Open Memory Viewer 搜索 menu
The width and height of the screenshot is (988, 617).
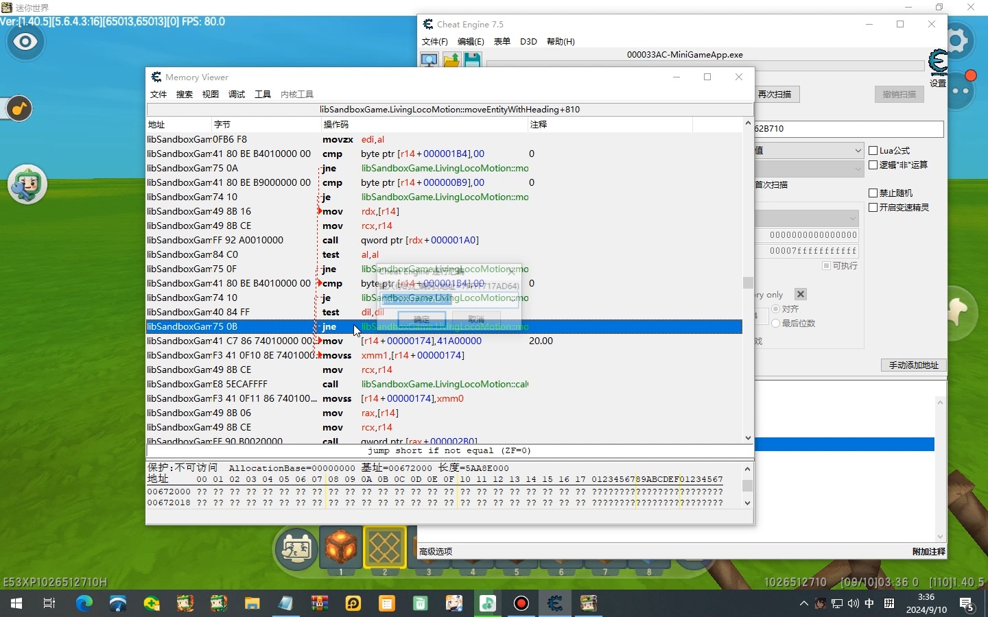point(185,94)
